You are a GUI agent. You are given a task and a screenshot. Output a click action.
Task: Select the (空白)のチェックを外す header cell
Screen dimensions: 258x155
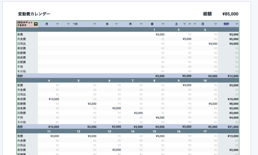point(25,24)
